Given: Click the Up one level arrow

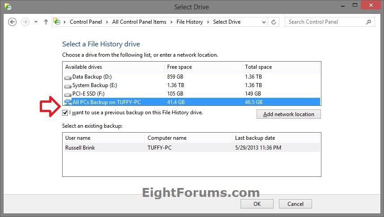Looking at the screenshot, I should pos(46,22).
